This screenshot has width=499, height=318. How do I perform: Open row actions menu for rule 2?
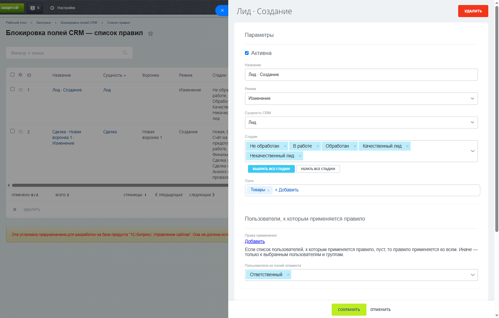[x=20, y=132]
